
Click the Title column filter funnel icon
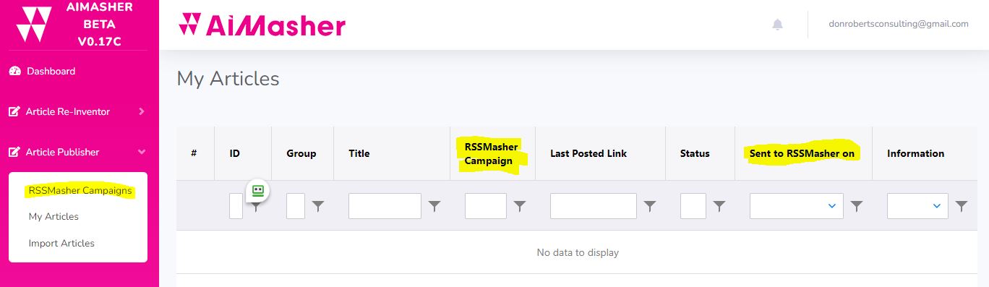pos(434,207)
